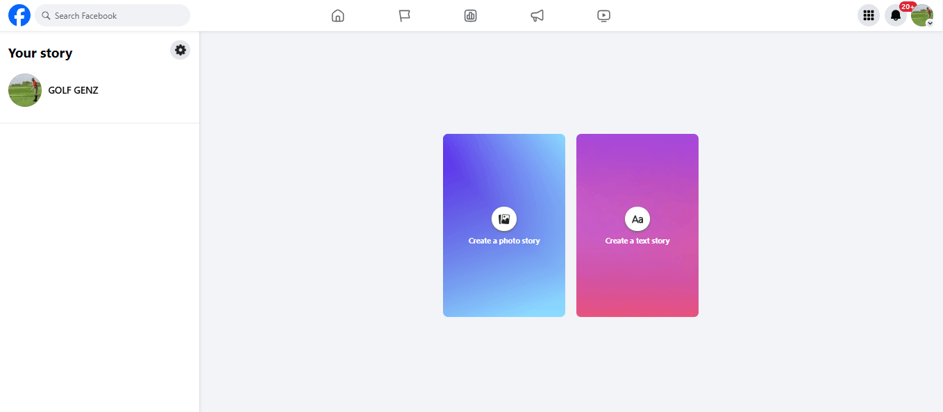Open the search magnifier in search bar
This screenshot has width=943, height=412.
point(44,15)
